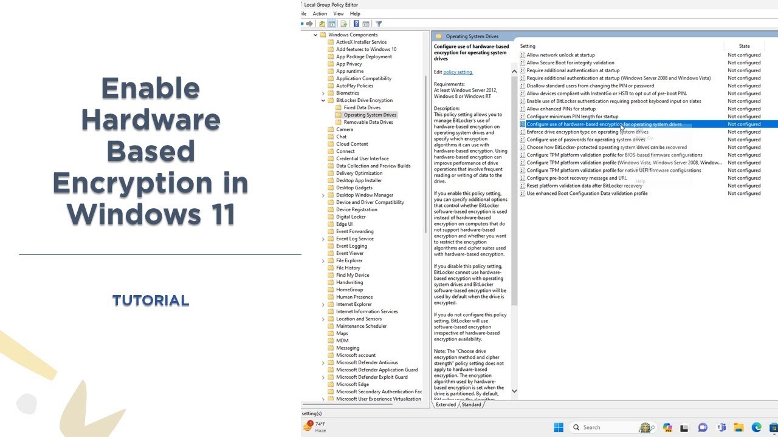Expand the File Explorer tree node
This screenshot has height=437, width=778.
coord(323,260)
